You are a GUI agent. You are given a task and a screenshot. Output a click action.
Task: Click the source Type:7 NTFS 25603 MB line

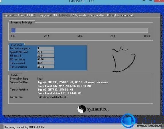(73, 82)
